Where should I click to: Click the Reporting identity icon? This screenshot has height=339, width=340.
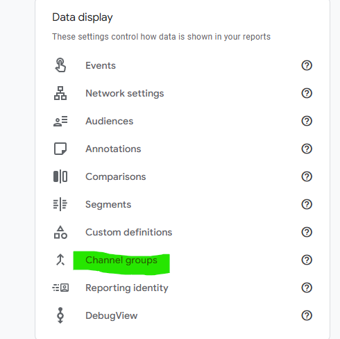click(x=60, y=288)
